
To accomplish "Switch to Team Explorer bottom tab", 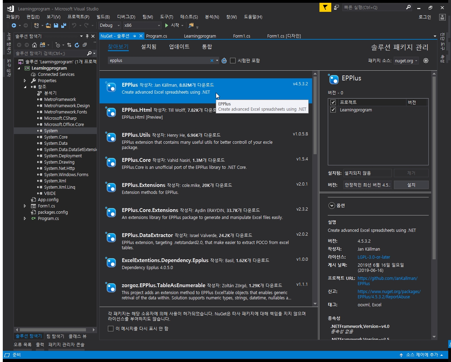I will (x=55, y=336).
